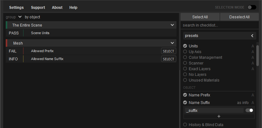Viewport: 262px width, 128px height.
Task: Enable the Unused Materials check
Action: [x=185, y=80]
